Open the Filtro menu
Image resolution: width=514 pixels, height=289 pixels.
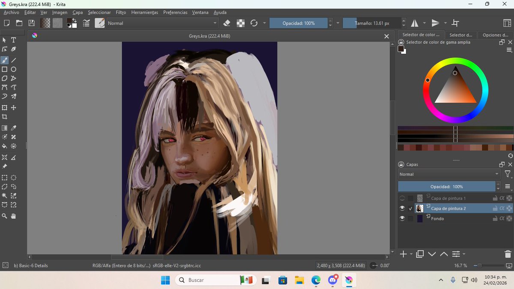[x=120, y=12]
